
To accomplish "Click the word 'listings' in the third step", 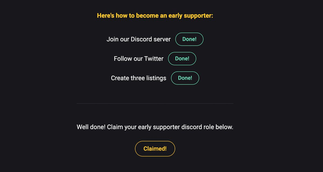I will click(156, 78).
